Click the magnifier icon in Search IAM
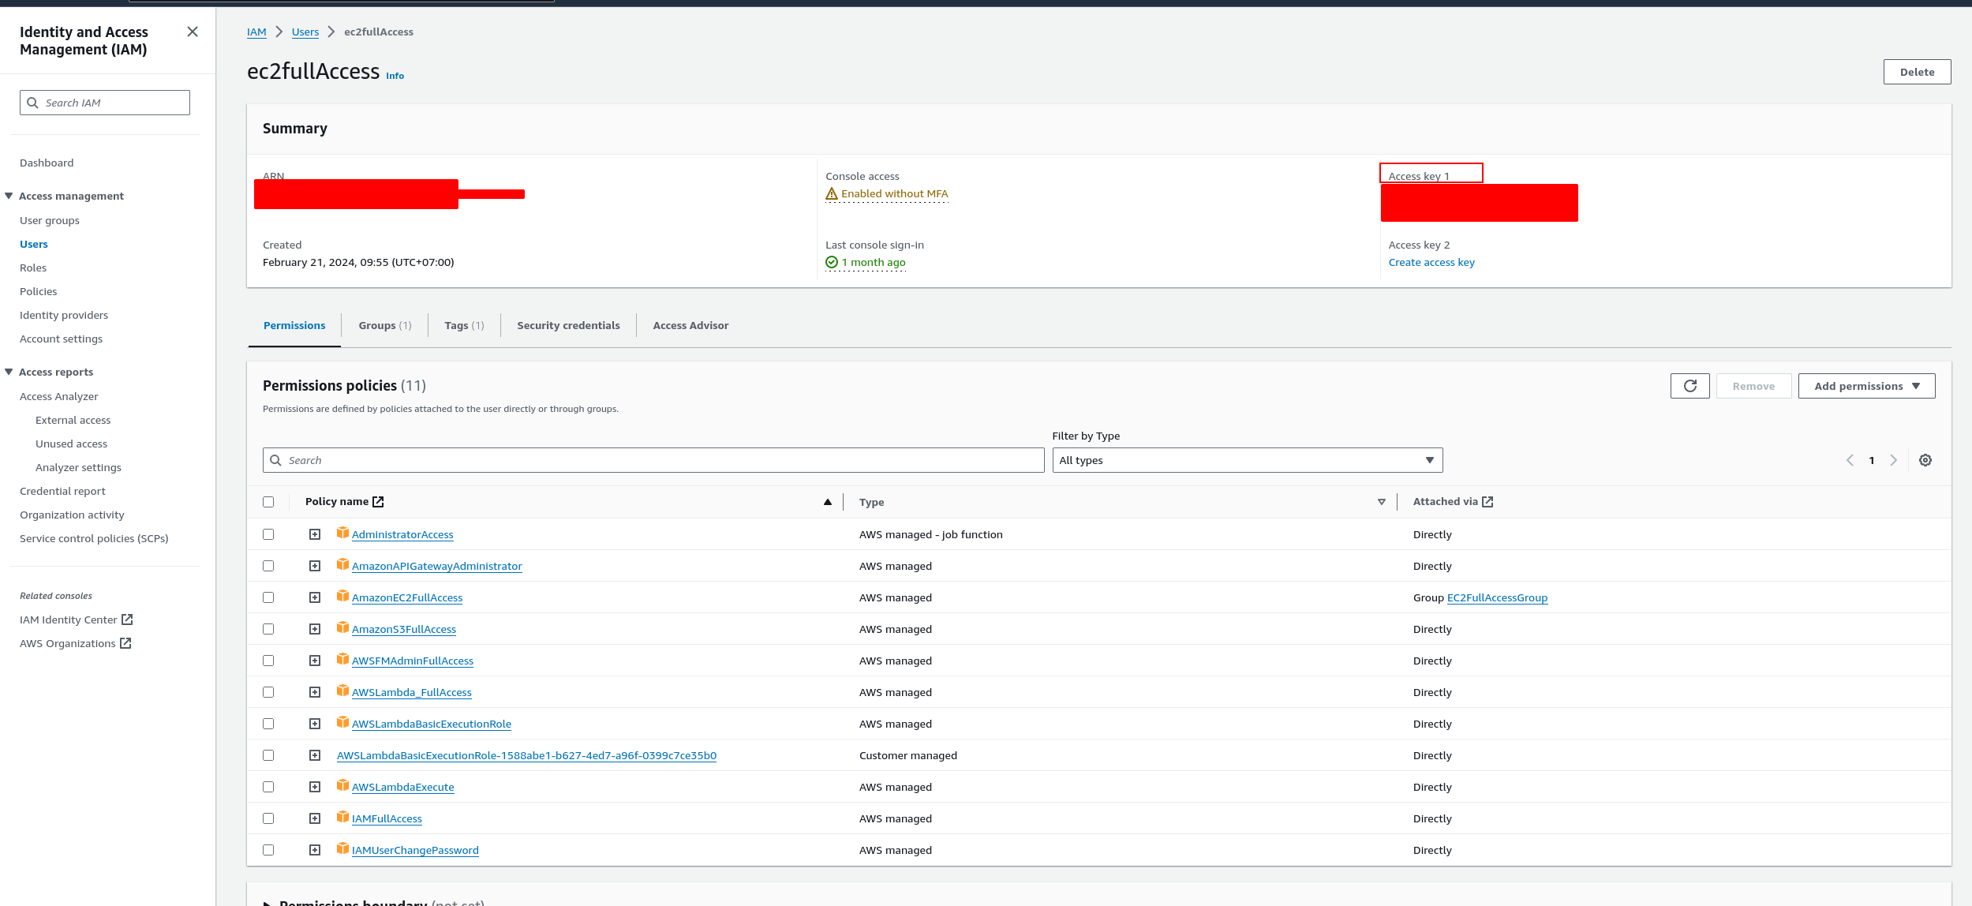 tap(32, 103)
